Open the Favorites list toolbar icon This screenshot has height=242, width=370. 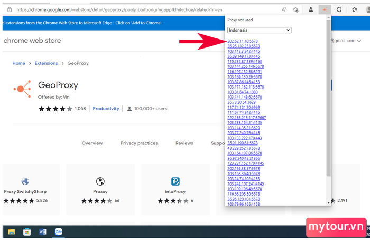355,9
